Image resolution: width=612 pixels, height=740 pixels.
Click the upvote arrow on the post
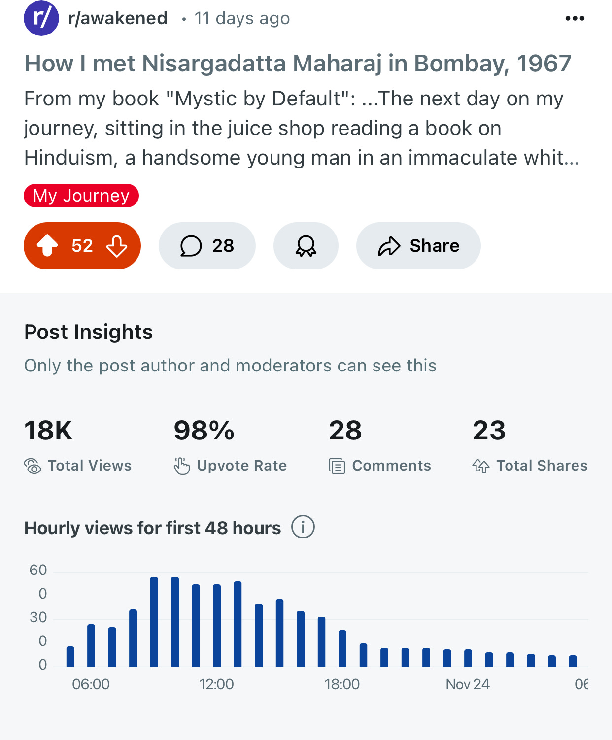pyautogui.click(x=47, y=245)
